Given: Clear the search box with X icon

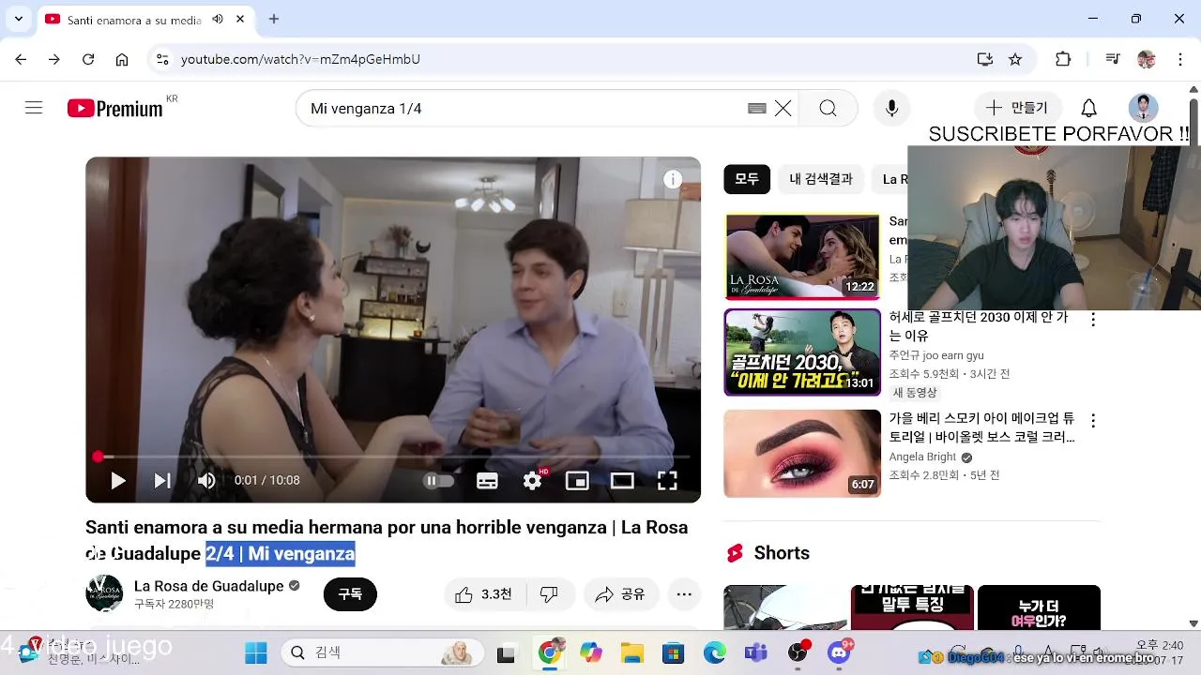Looking at the screenshot, I should pos(783,109).
